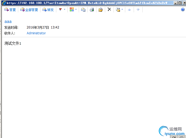Maximize the browser window
This screenshot has height=138, width=186.
pos(180,3)
